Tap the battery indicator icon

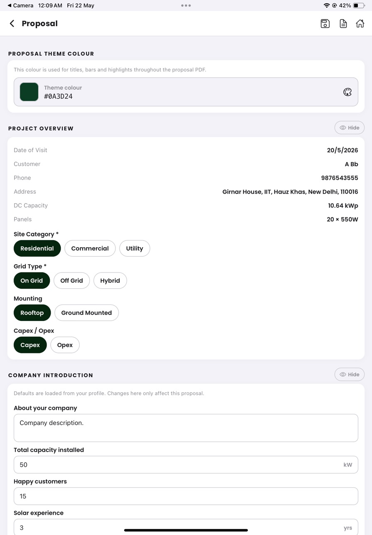359,5
